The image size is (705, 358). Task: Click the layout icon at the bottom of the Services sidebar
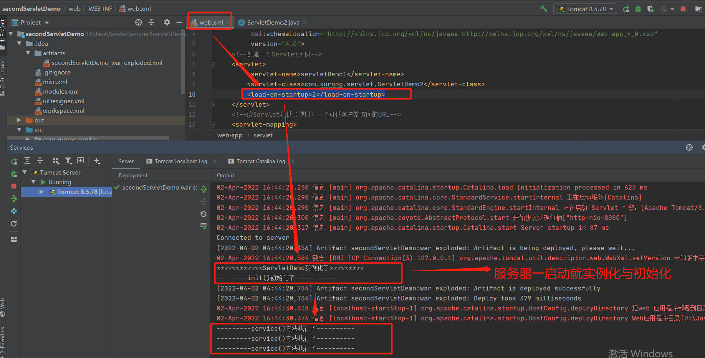(14, 239)
